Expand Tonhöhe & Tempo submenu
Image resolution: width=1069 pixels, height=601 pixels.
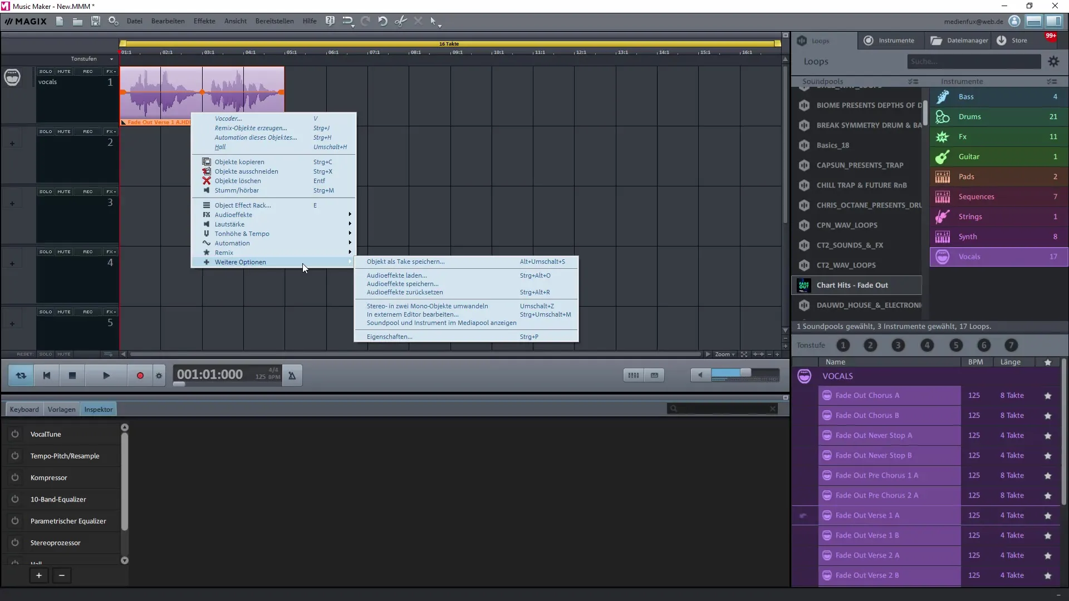273,234
